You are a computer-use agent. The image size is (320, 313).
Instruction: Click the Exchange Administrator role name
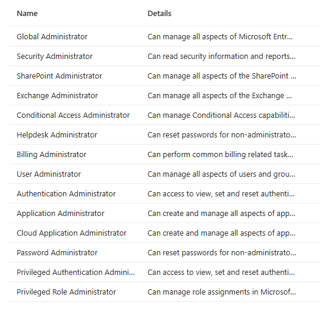[57, 96]
